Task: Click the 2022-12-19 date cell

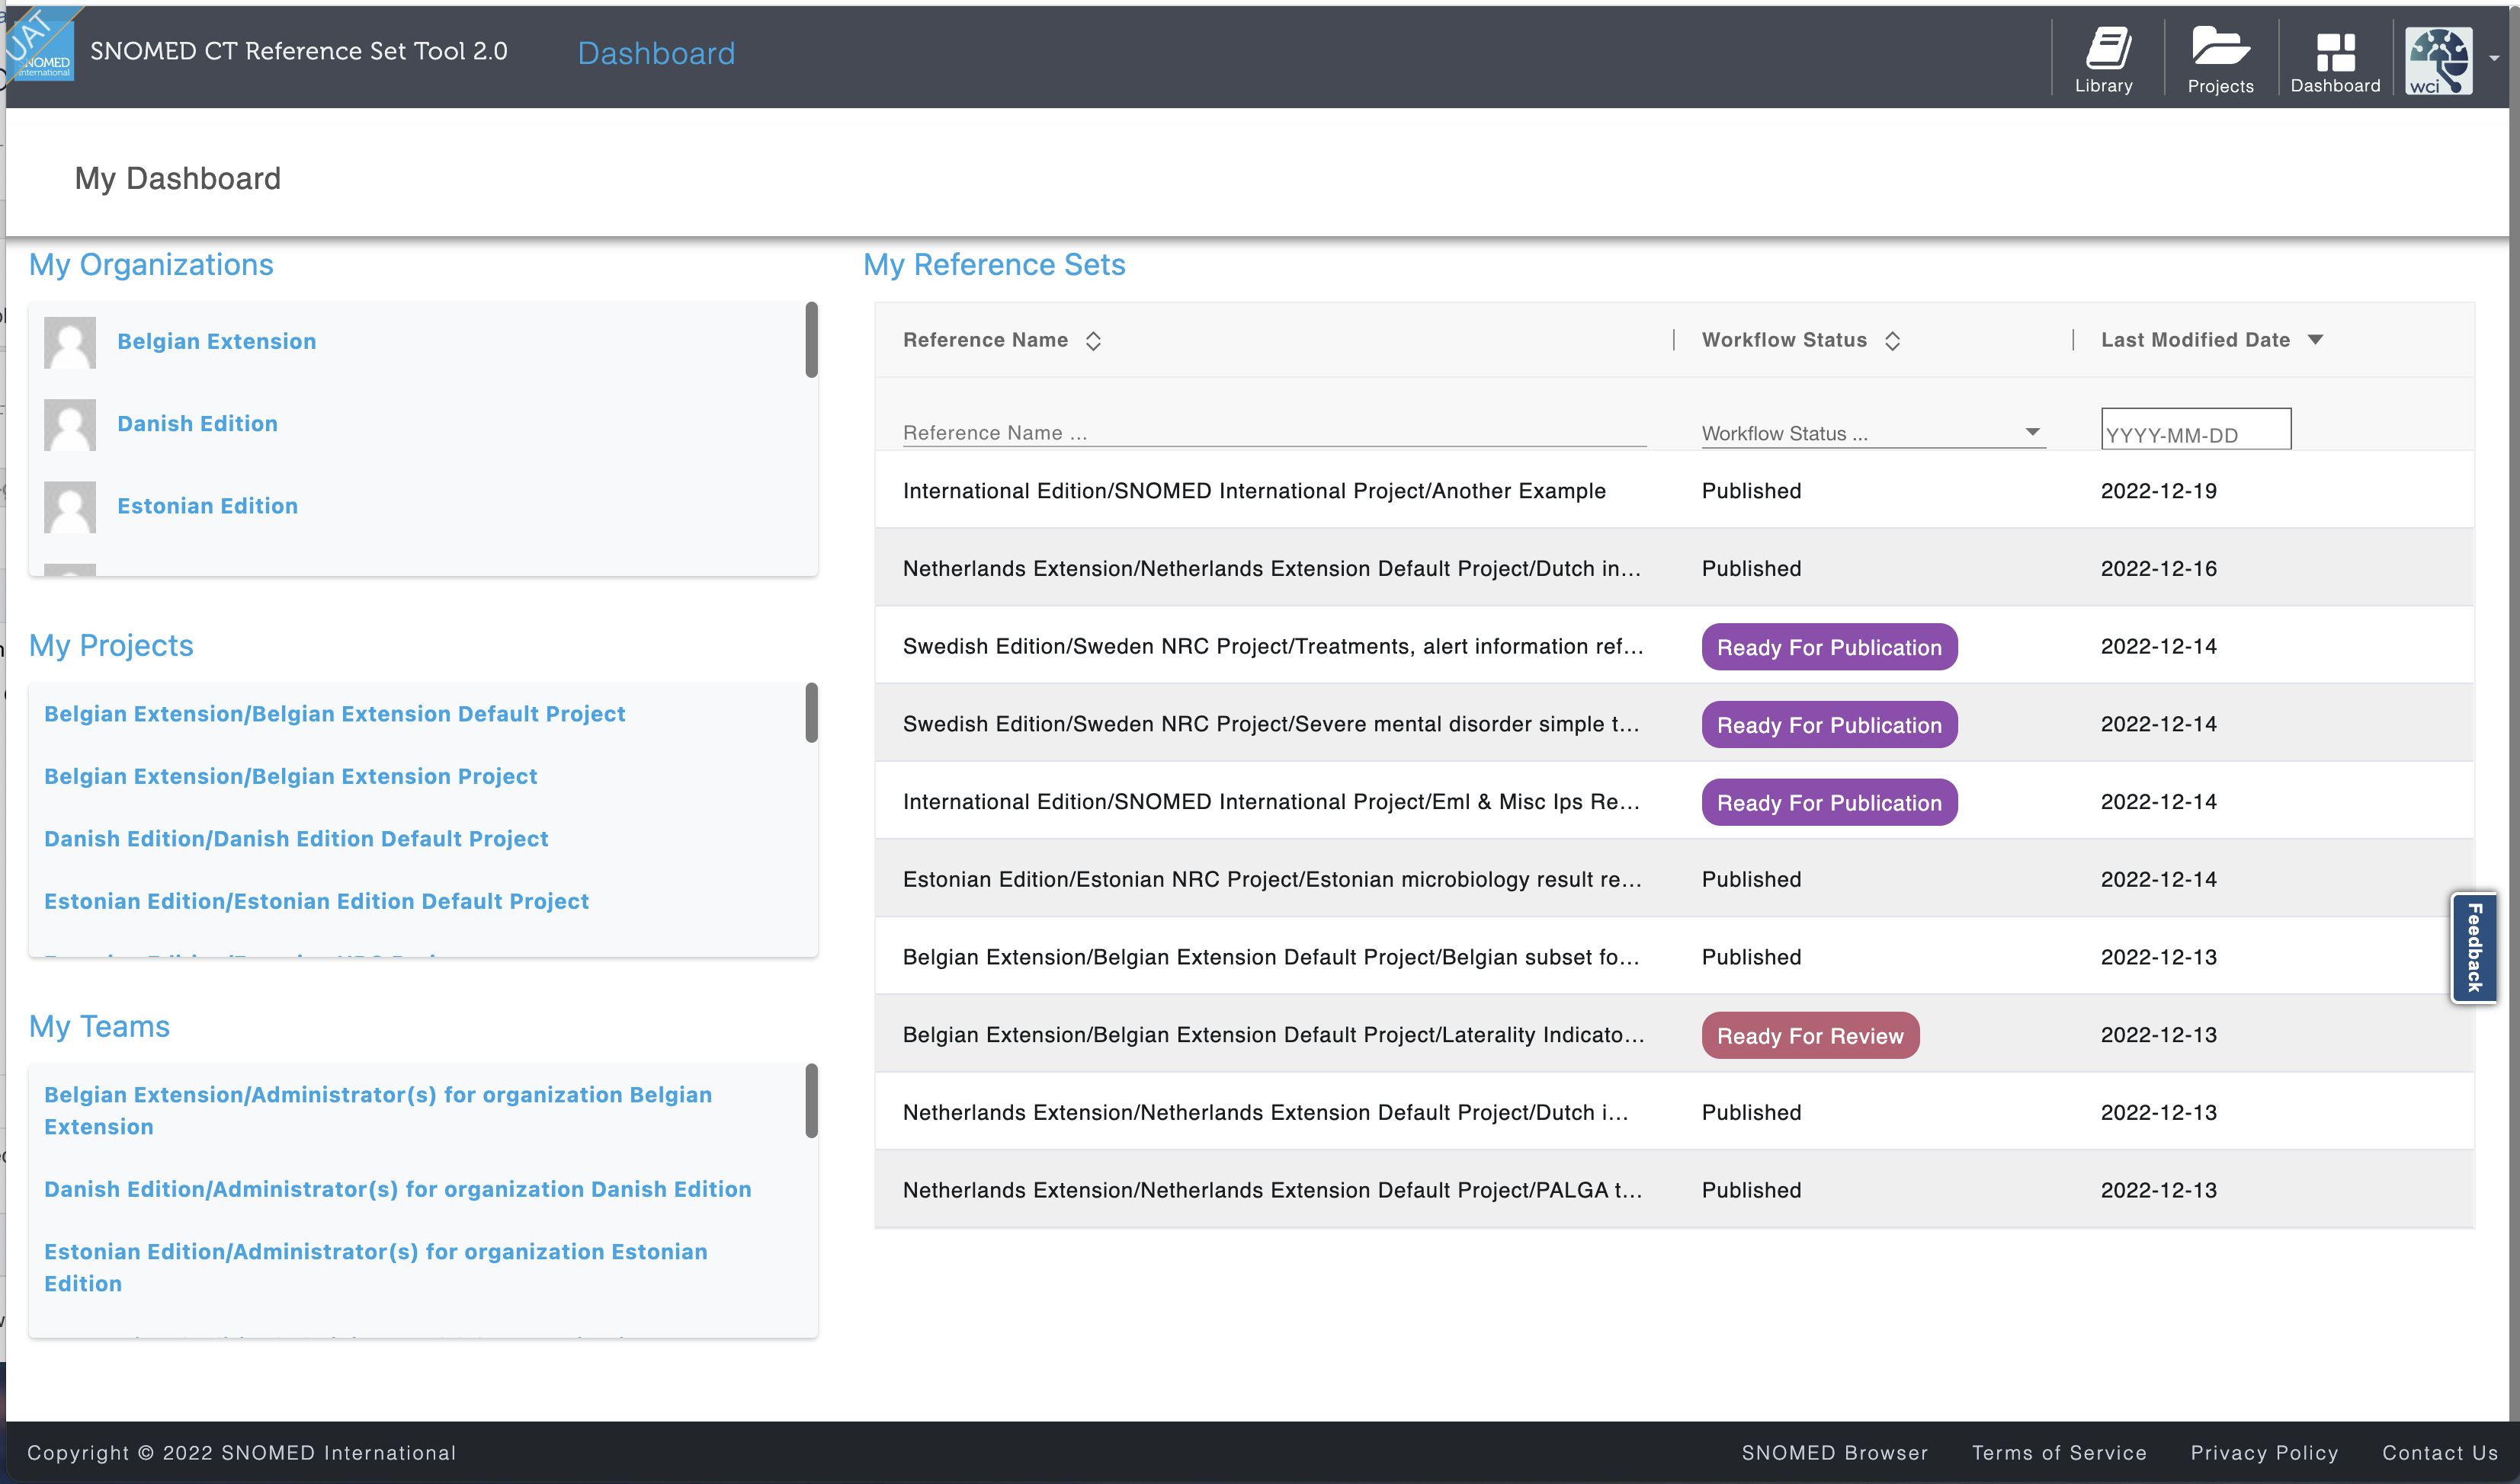Action: (x=2158, y=491)
